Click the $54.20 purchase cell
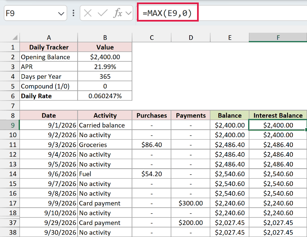Viewport: 307px width, 237px height. tap(152, 174)
